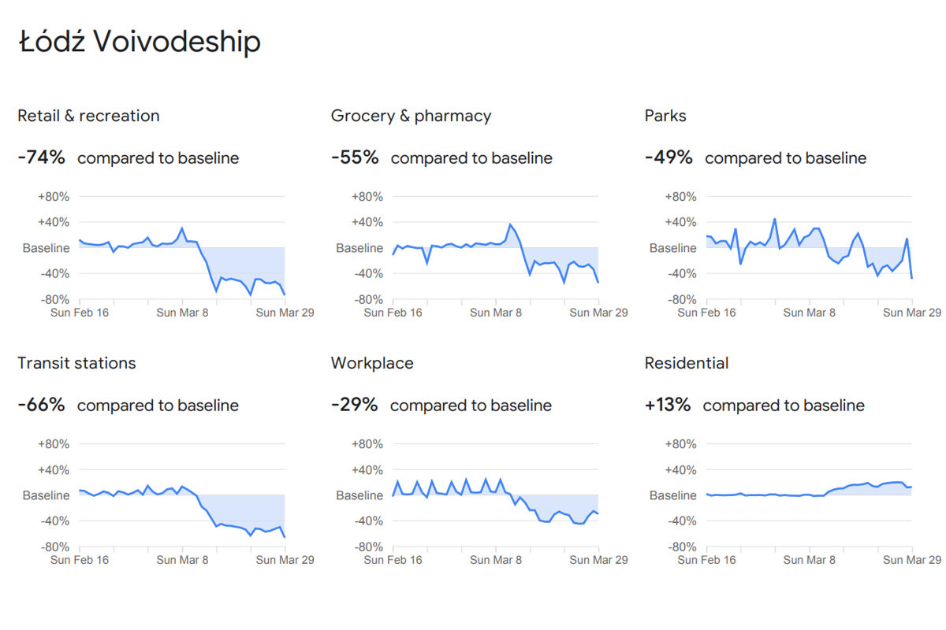Click the Grocery & pharmacy heading

(411, 116)
